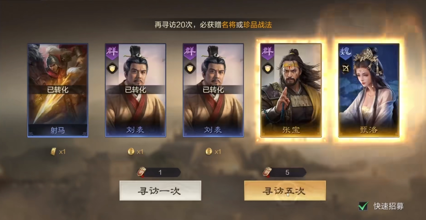Select the third card showing 刘表
426x220 pixels.
[213, 90]
